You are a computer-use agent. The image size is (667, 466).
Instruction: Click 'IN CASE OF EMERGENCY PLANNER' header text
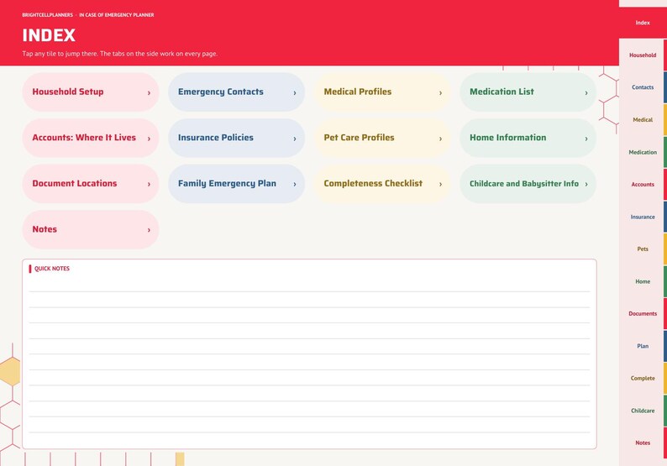coord(117,15)
